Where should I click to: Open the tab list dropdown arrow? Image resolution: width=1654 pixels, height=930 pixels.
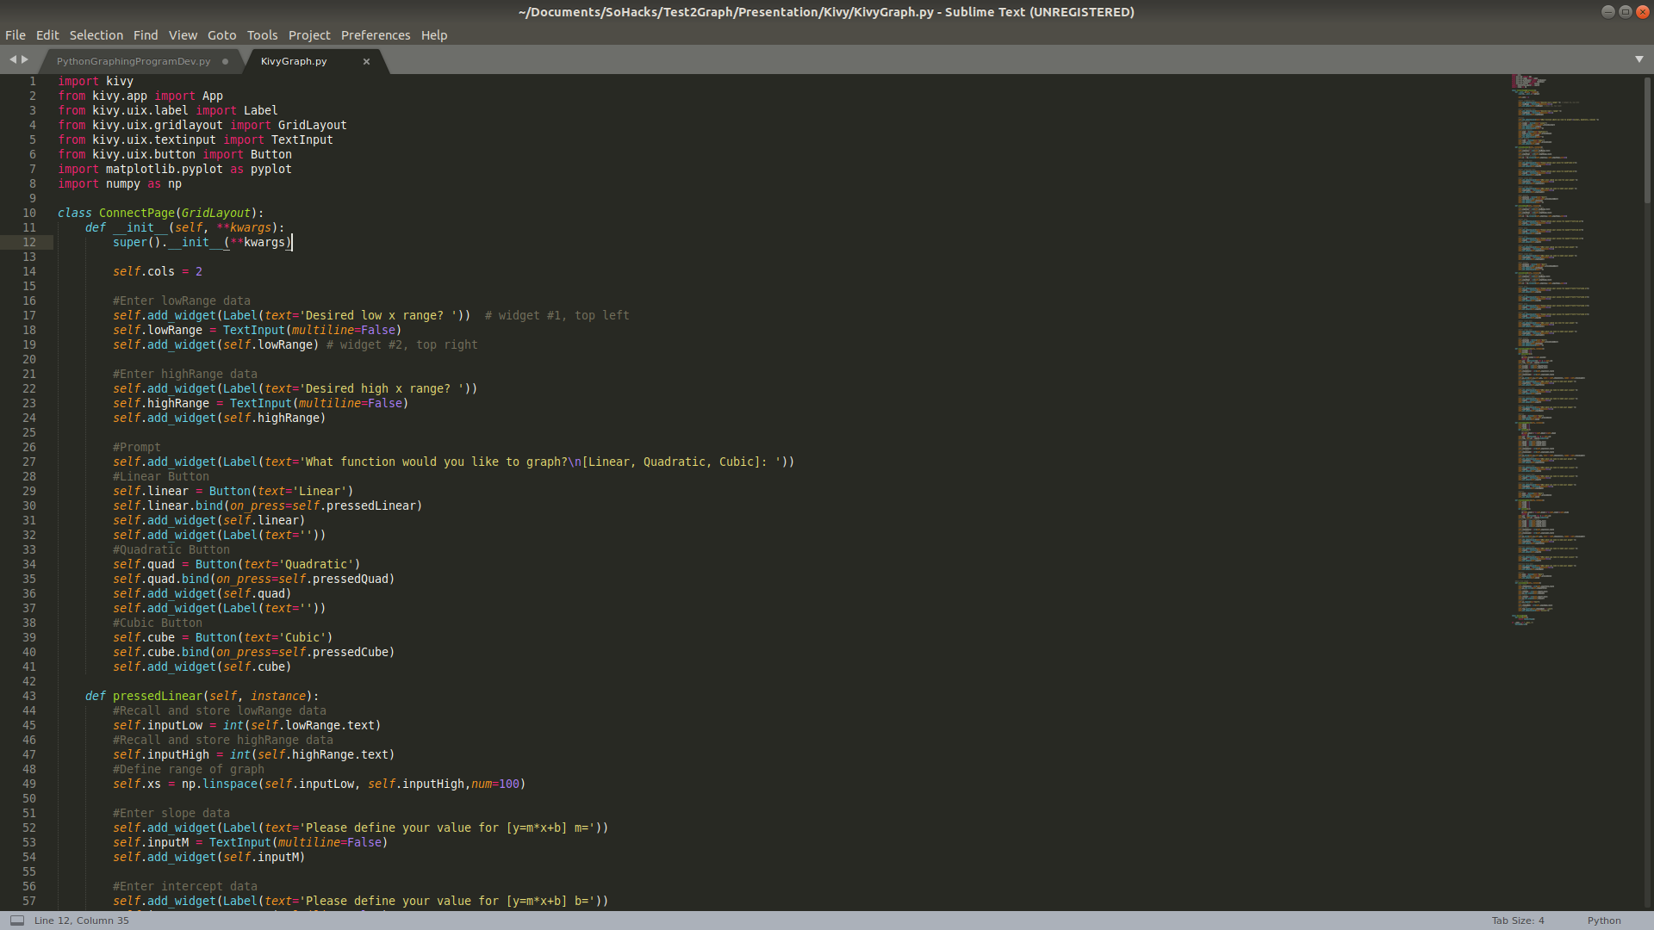(x=1638, y=59)
